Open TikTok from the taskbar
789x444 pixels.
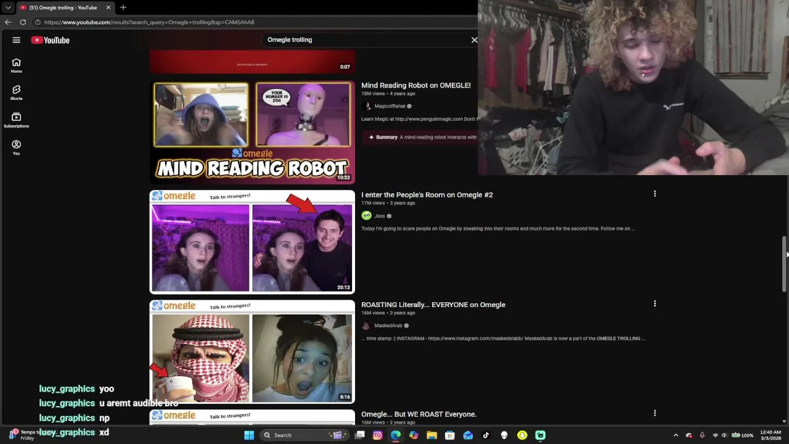tap(486, 435)
